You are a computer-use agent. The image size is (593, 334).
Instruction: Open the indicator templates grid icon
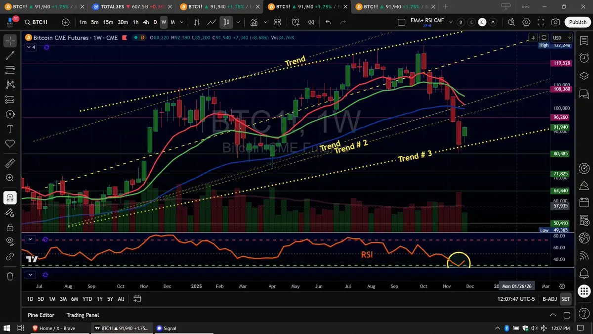click(277, 22)
